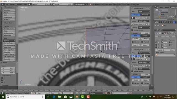Open the Render properties tab icon
Screen dimensions: 177x99
(x=160, y=22)
